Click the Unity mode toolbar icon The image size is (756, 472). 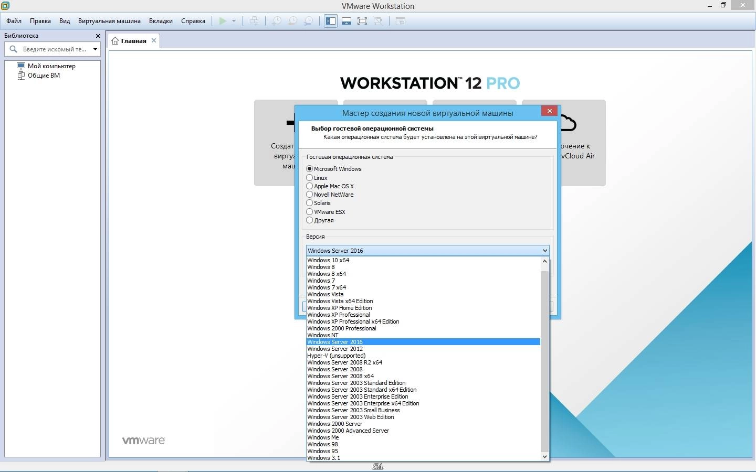tap(378, 21)
